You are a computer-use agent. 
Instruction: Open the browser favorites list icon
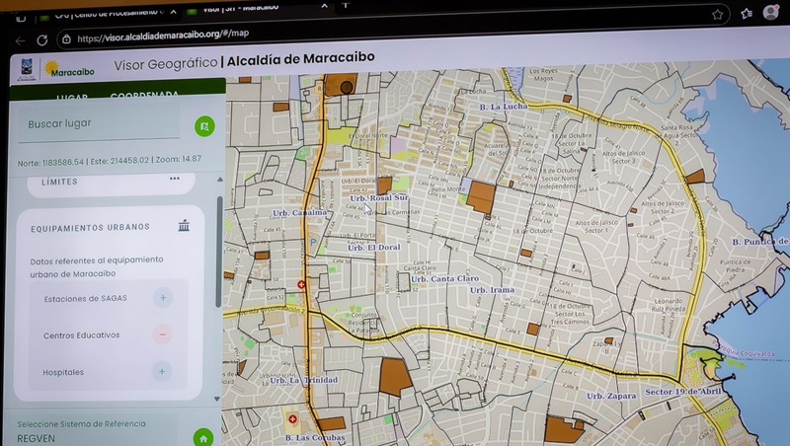coord(746,15)
